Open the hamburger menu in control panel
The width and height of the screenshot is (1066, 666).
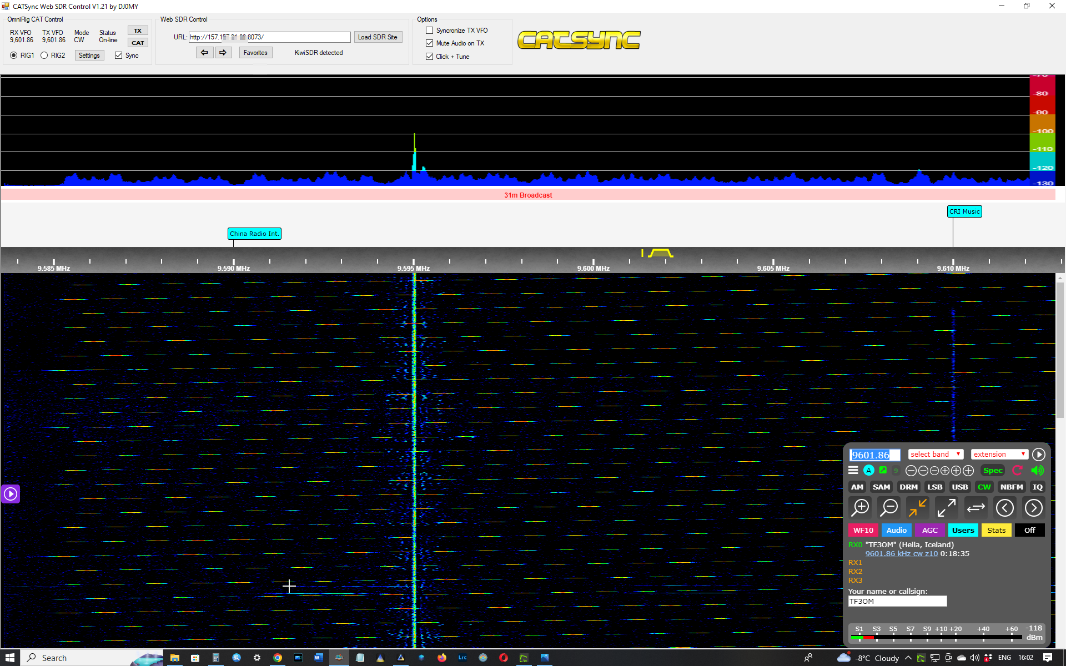pos(853,471)
